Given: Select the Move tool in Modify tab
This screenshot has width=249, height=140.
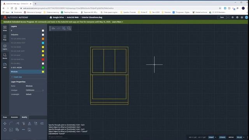Looking at the screenshot, I should pos(5,123).
